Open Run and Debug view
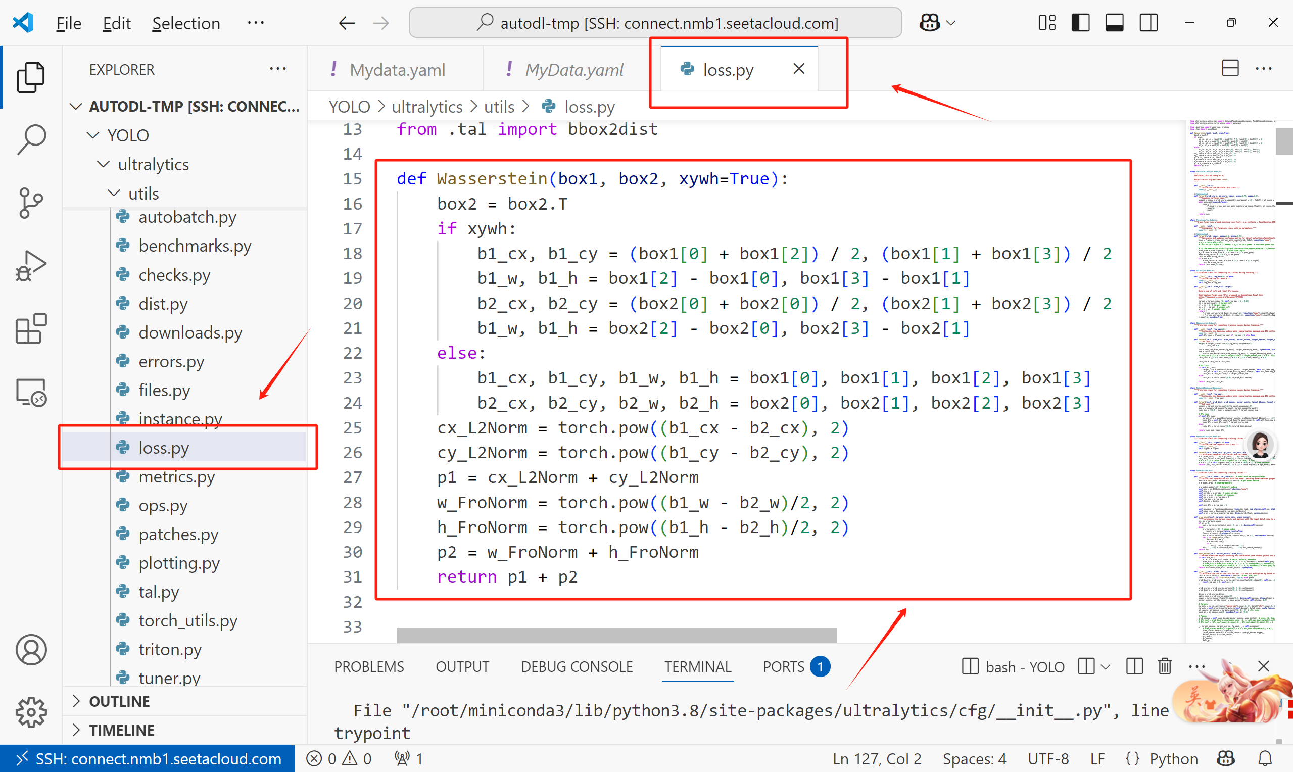This screenshot has width=1293, height=772. pyautogui.click(x=31, y=266)
